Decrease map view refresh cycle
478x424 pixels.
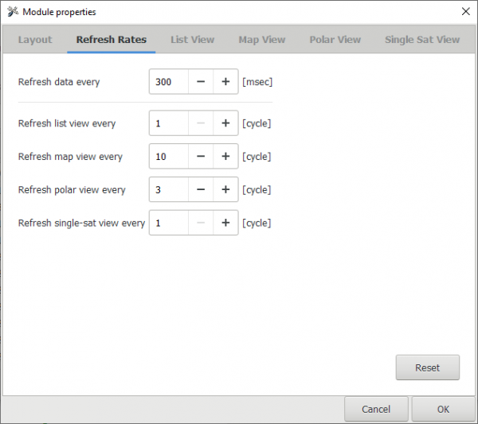point(201,157)
